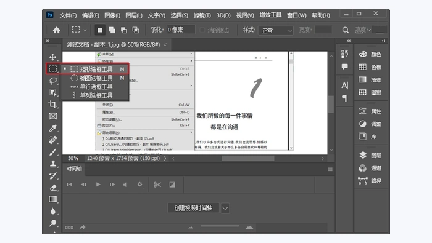Split at playhead with scissors icon
The image size is (432, 243).
pyautogui.click(x=157, y=185)
